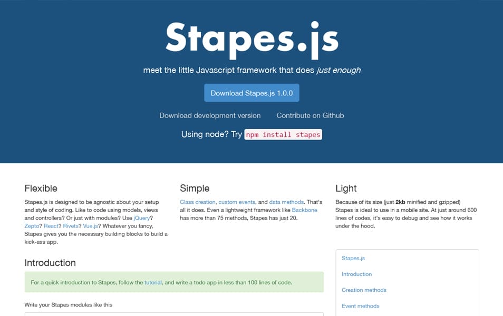Open the jQuery link
This screenshot has height=316, width=503.
(141, 218)
